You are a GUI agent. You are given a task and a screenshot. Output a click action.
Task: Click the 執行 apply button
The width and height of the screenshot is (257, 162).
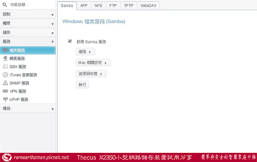82,85
